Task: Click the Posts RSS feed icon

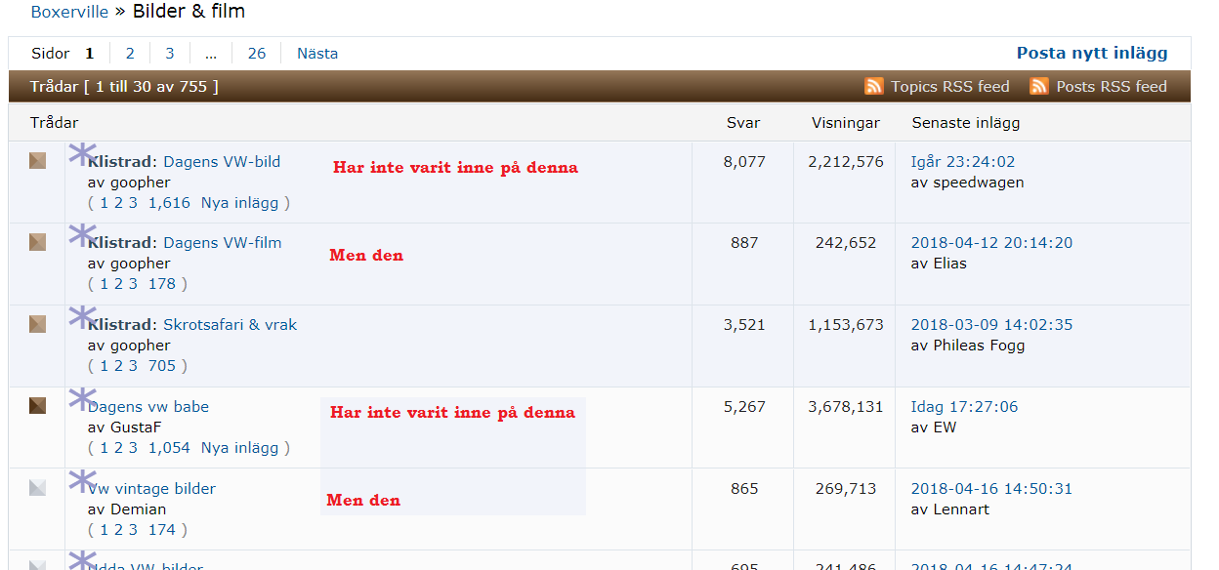Action: (x=1038, y=87)
